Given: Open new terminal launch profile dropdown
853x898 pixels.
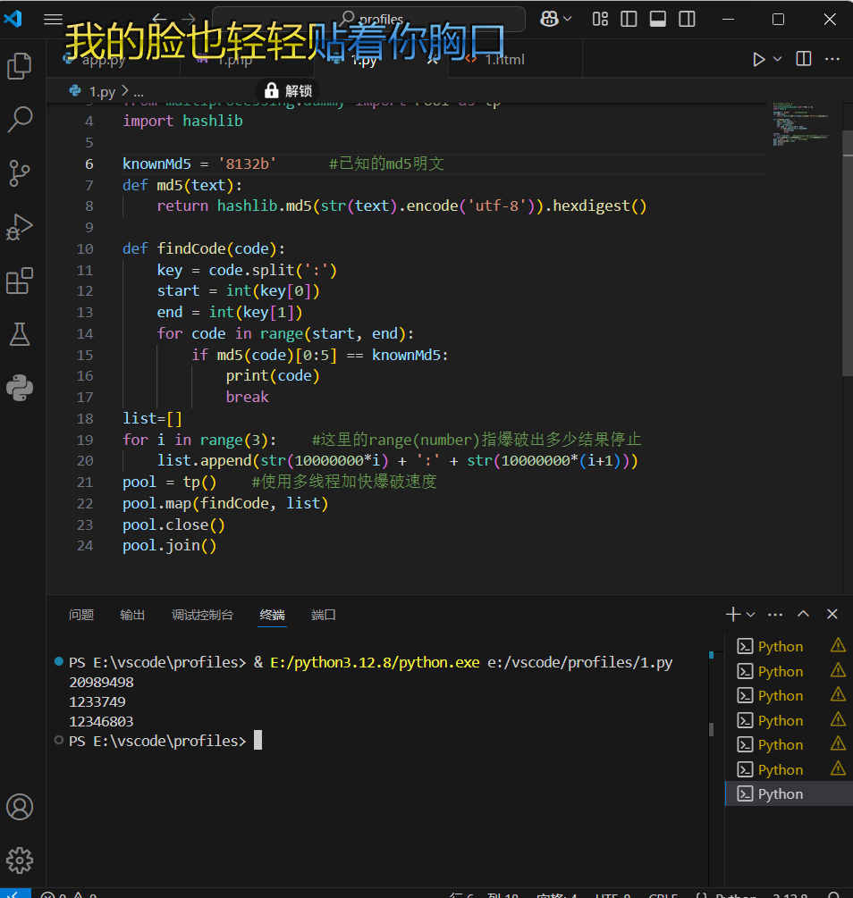Looking at the screenshot, I should click(x=751, y=615).
